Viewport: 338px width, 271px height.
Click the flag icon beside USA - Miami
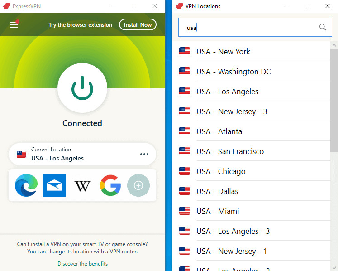(185, 211)
